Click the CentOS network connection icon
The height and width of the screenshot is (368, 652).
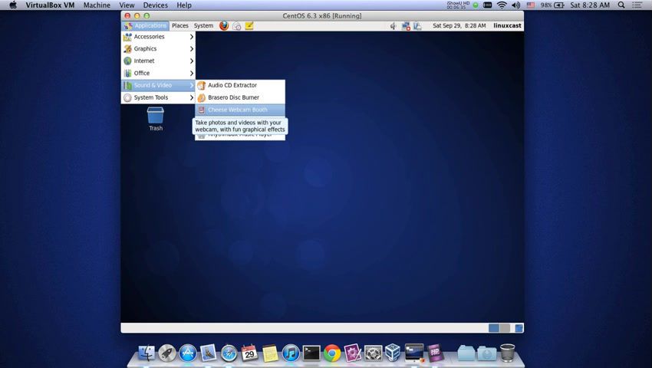pyautogui.click(x=406, y=26)
